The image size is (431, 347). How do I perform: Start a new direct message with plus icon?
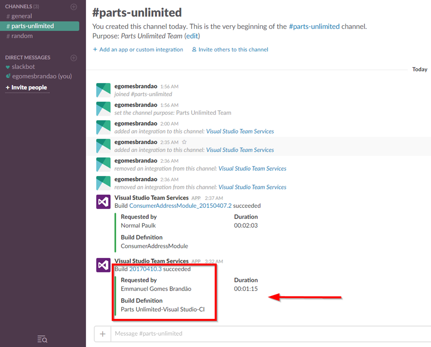click(74, 58)
